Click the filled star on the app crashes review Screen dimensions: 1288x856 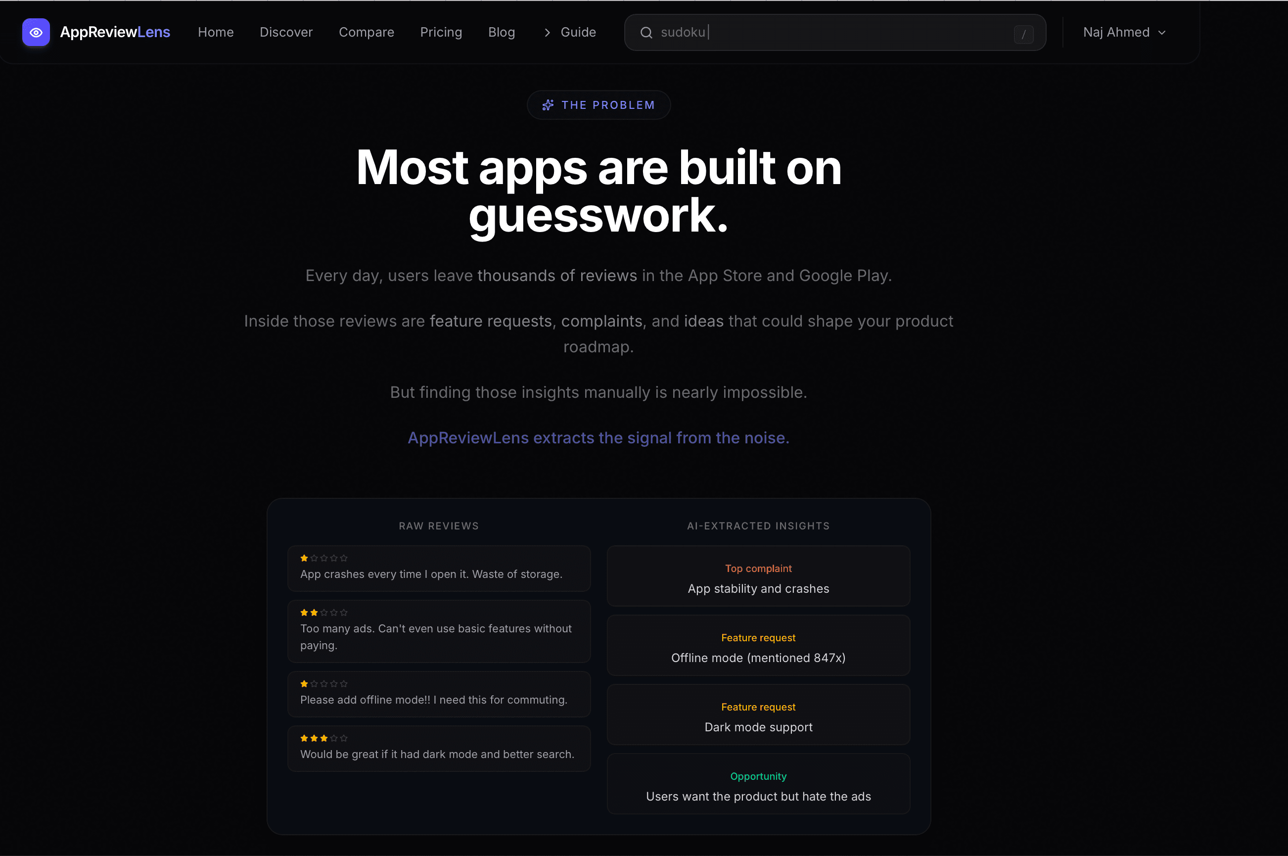[x=305, y=558]
